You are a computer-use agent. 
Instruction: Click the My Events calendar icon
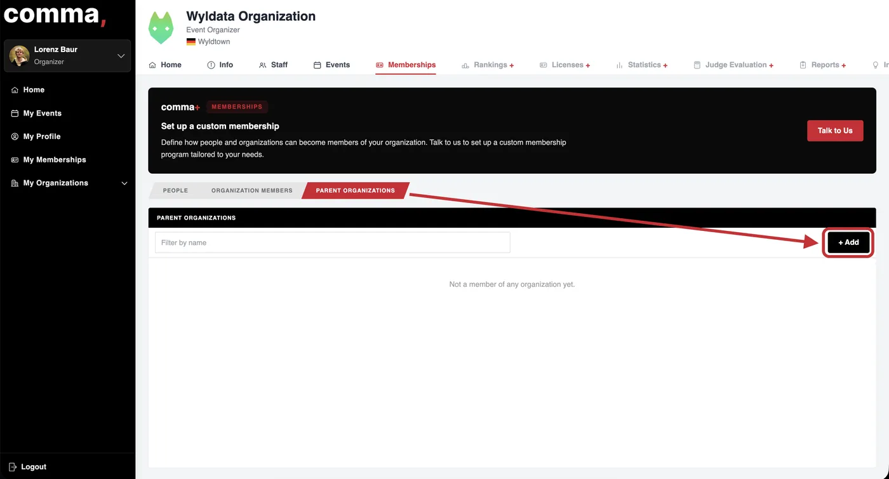point(15,114)
